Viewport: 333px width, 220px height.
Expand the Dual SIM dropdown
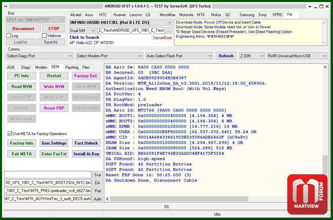pos(82,30)
